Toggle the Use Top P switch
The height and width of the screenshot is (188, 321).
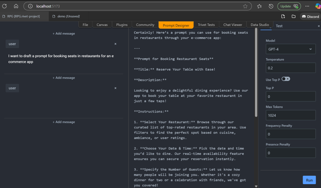point(286,79)
